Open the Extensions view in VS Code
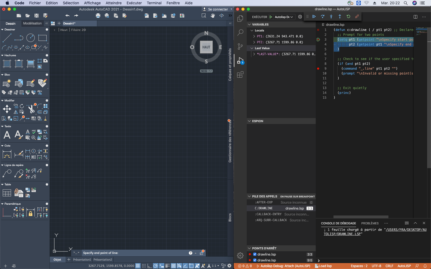This screenshot has width=431, height=269. click(x=240, y=74)
